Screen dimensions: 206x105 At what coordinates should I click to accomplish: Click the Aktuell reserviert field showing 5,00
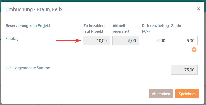pos(126,41)
